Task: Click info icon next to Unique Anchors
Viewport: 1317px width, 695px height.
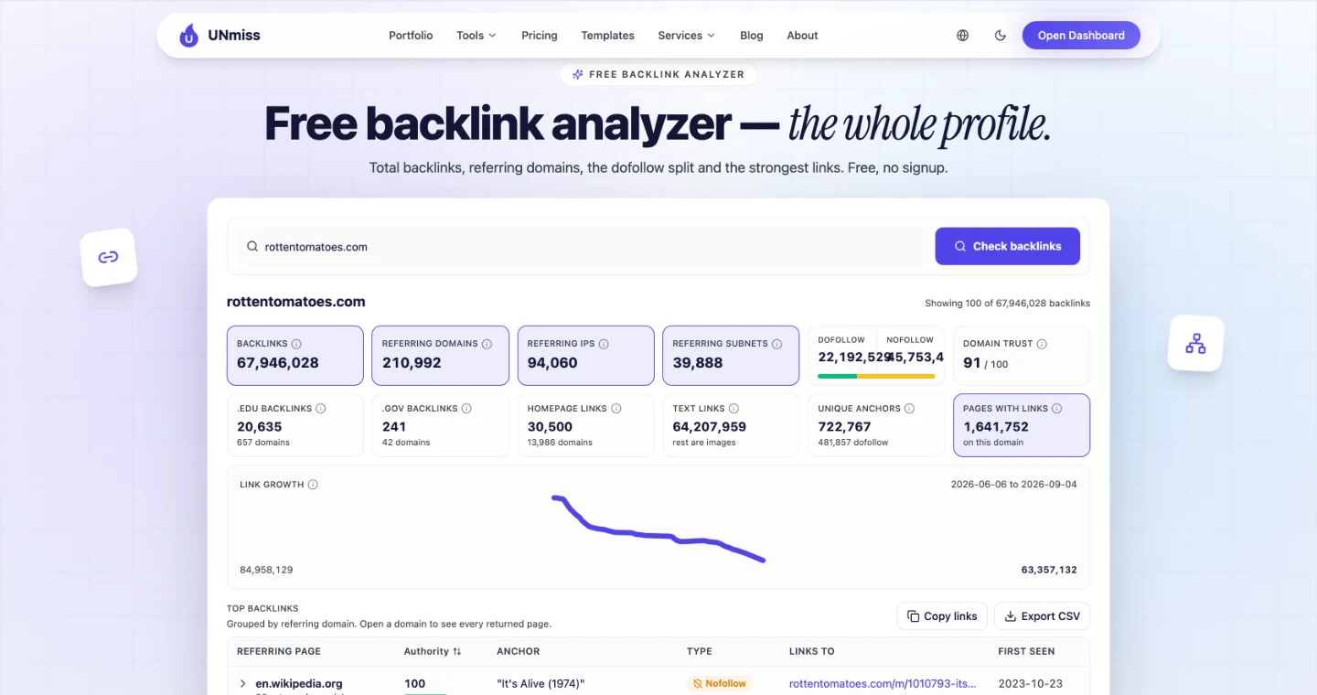Action: coord(909,409)
